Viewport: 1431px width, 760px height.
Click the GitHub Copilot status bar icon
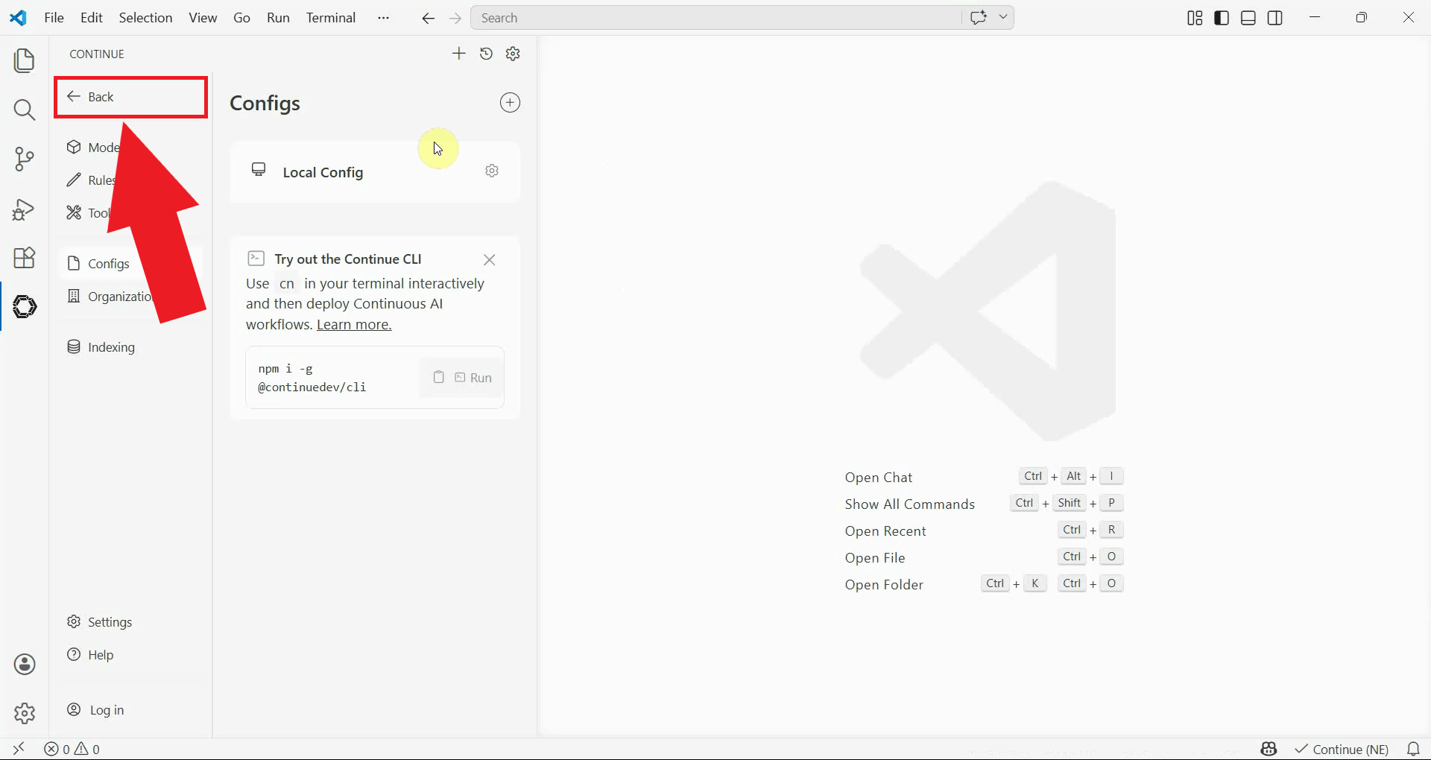[1269, 749]
